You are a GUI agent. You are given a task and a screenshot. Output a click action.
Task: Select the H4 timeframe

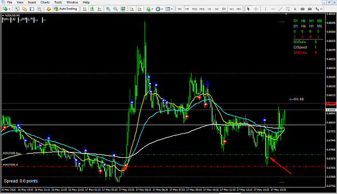217,9
